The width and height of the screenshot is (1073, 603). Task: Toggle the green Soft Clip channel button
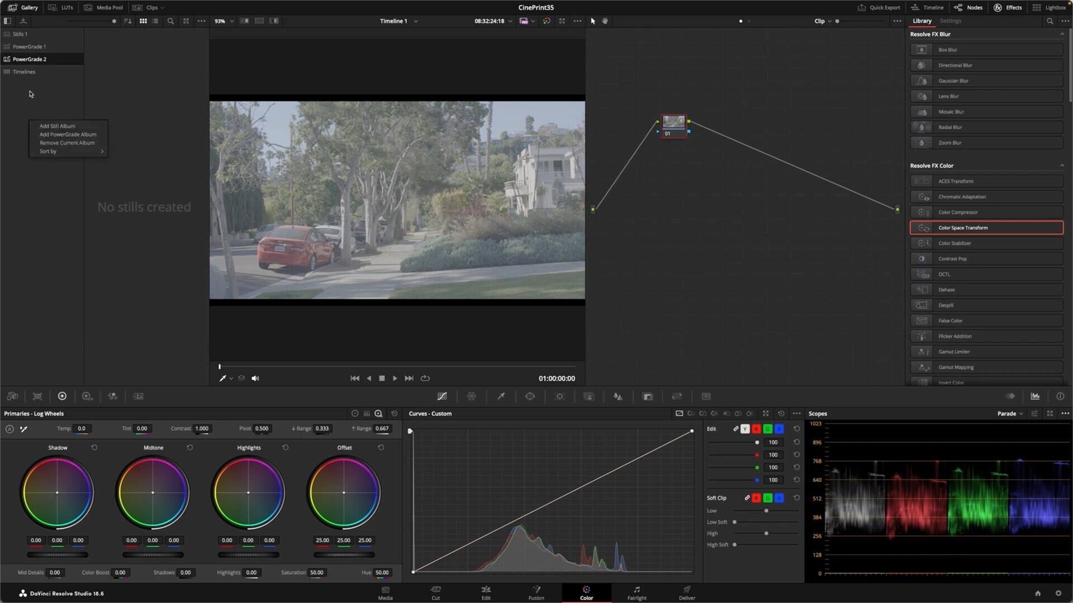pyautogui.click(x=767, y=498)
